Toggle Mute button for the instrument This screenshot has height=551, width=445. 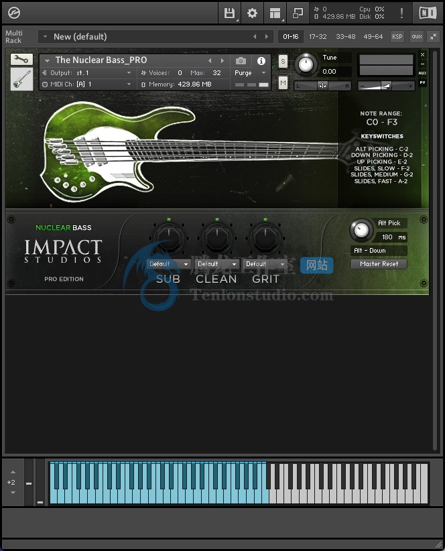283,83
